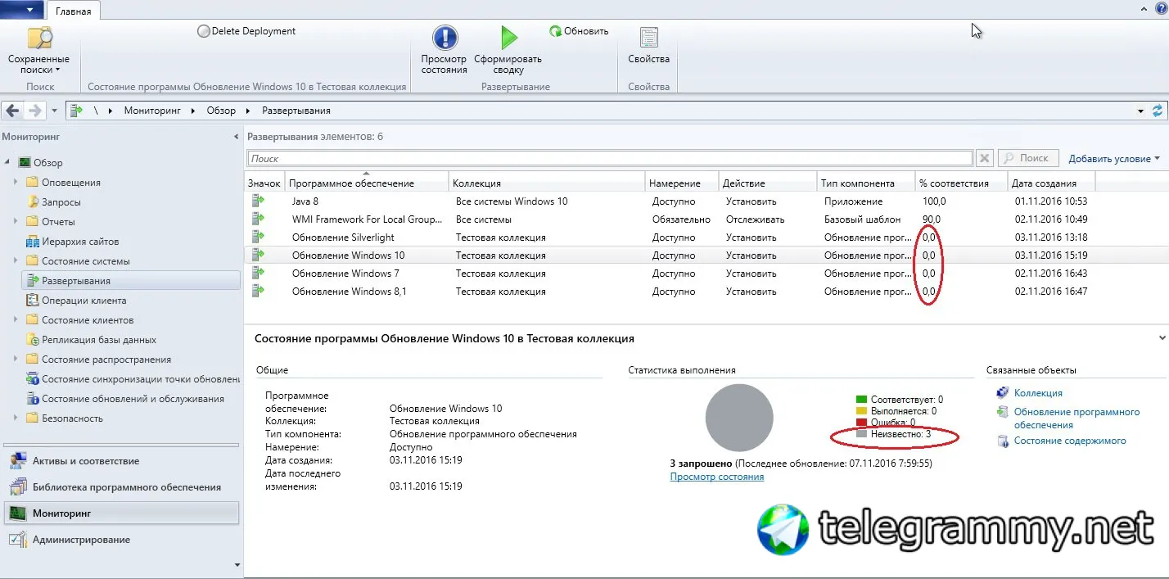
Task: Sort by Программное обеспечение column header
Action: [x=367, y=183]
